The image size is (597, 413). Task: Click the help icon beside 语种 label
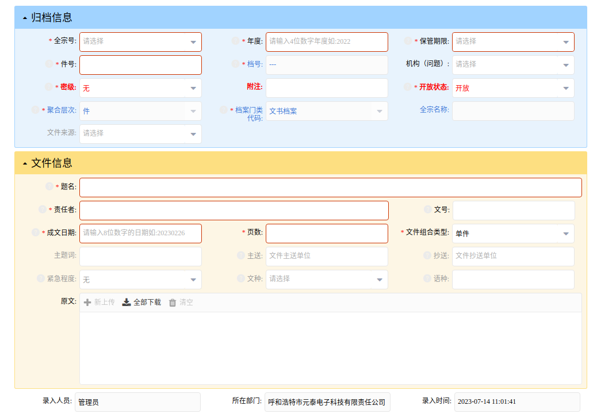coord(427,278)
